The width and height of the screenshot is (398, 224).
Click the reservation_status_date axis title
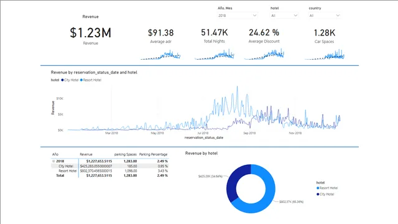pyautogui.click(x=204, y=138)
